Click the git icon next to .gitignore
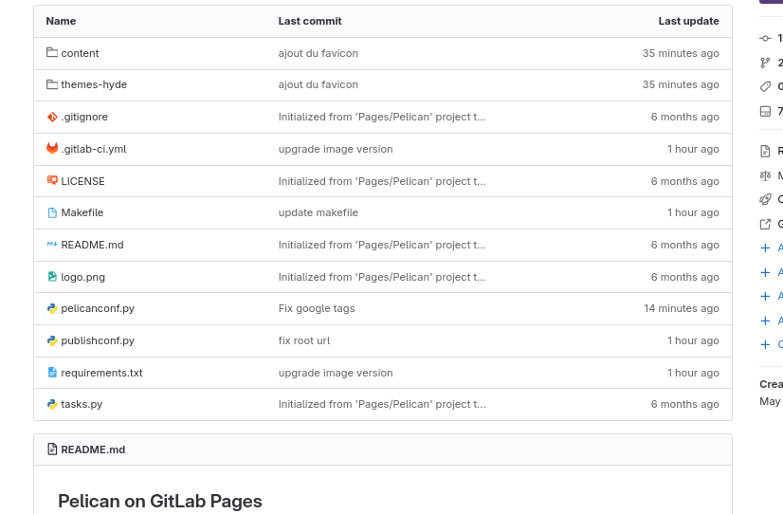The image size is (783, 514). (52, 117)
